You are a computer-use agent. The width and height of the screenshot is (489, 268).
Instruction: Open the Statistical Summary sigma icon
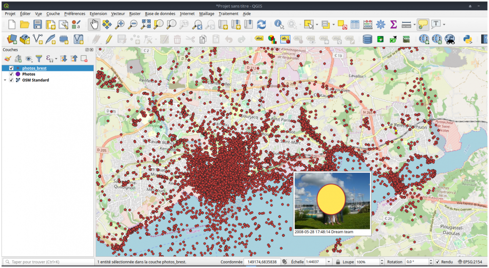click(x=393, y=24)
